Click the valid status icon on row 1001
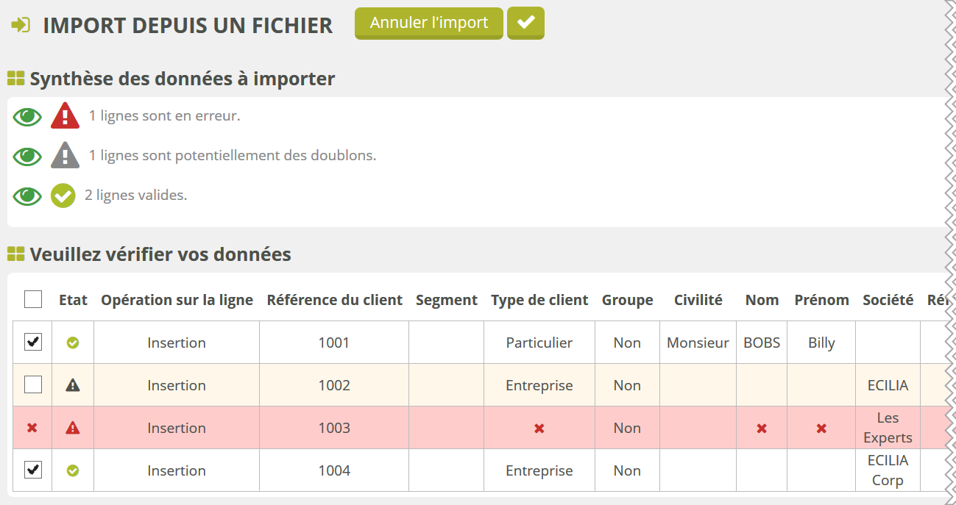956x505 pixels. [73, 343]
